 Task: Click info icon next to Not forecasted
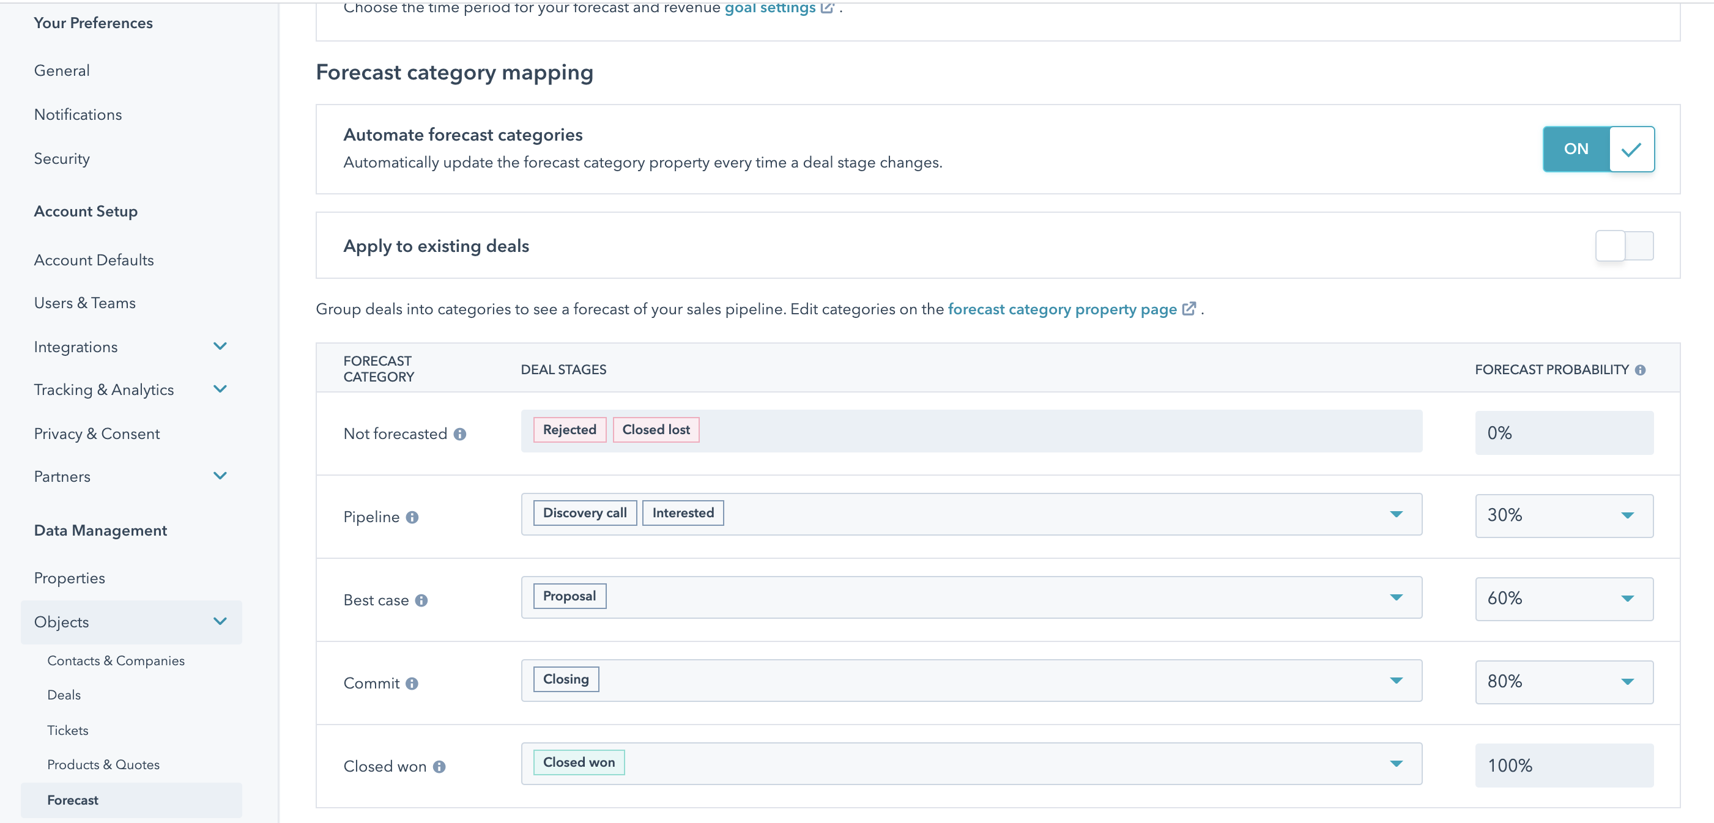(460, 435)
